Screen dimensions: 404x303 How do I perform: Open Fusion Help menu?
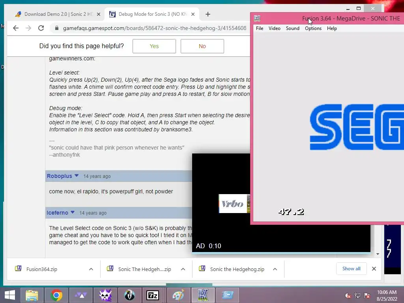click(x=332, y=28)
